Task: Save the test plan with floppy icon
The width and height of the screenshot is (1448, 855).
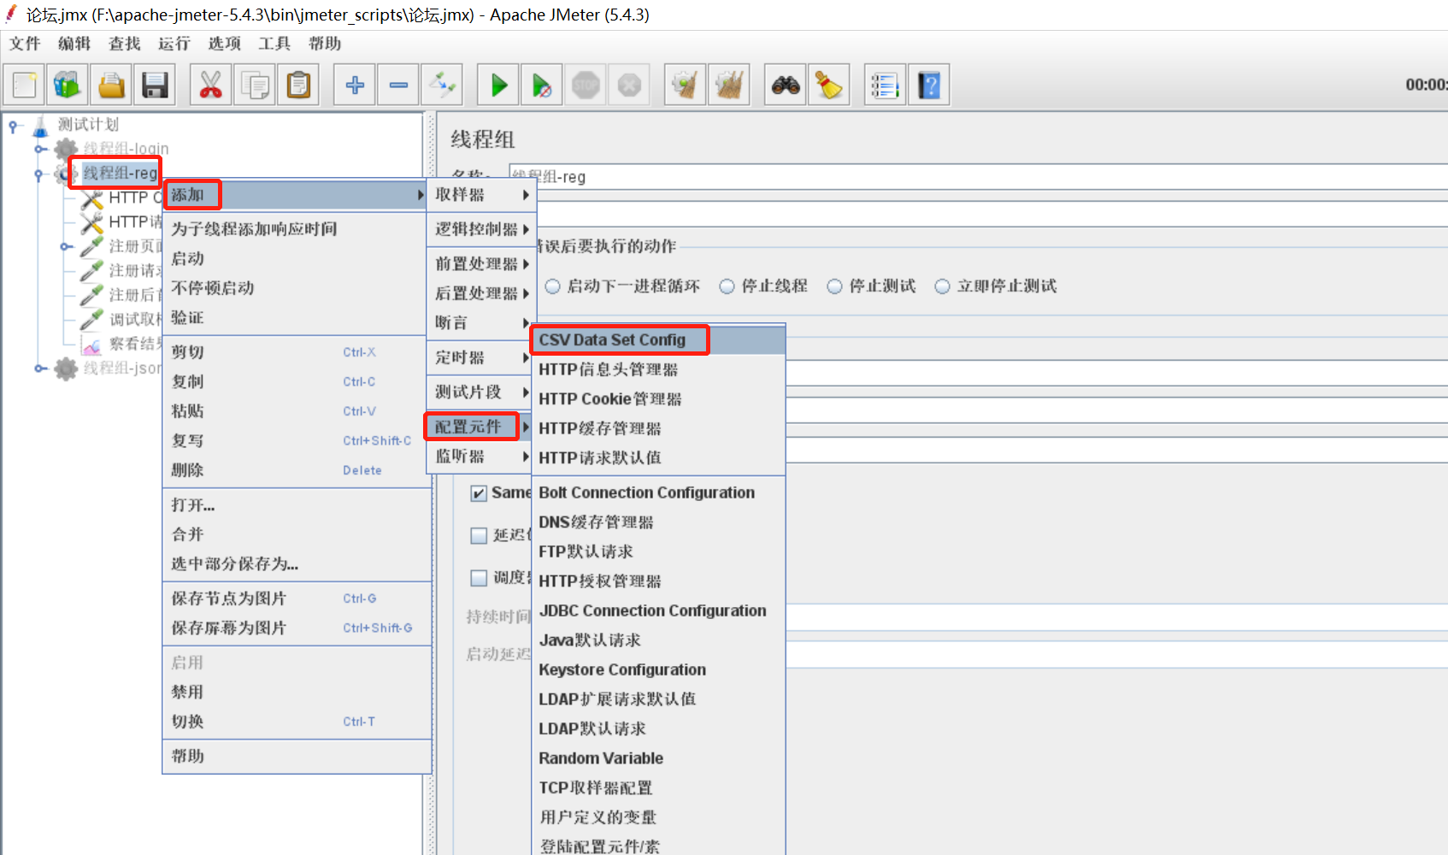Action: pyautogui.click(x=155, y=85)
